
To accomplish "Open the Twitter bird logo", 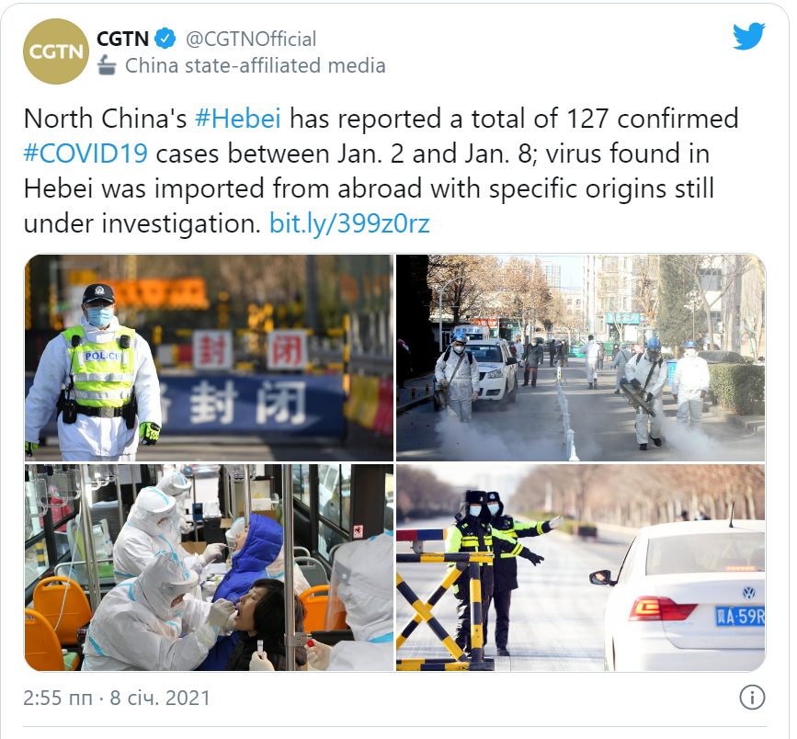I will [x=748, y=36].
